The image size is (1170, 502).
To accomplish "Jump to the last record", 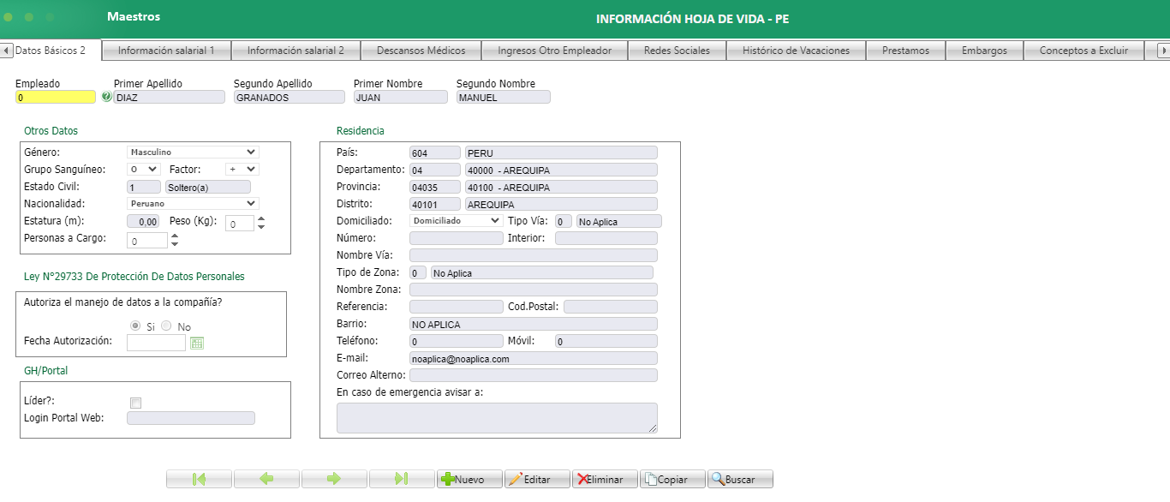I will pyautogui.click(x=401, y=478).
